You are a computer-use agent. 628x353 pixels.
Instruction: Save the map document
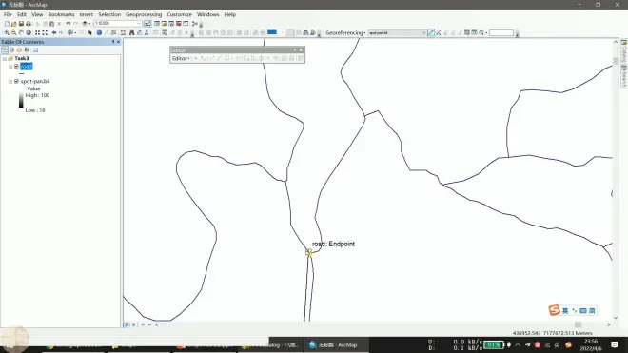pos(21,24)
